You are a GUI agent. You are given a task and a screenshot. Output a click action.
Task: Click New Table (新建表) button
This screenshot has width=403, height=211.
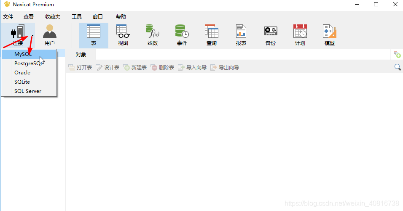tap(135, 67)
